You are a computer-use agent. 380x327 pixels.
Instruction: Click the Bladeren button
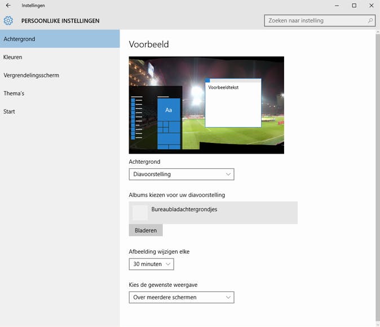[x=145, y=230]
